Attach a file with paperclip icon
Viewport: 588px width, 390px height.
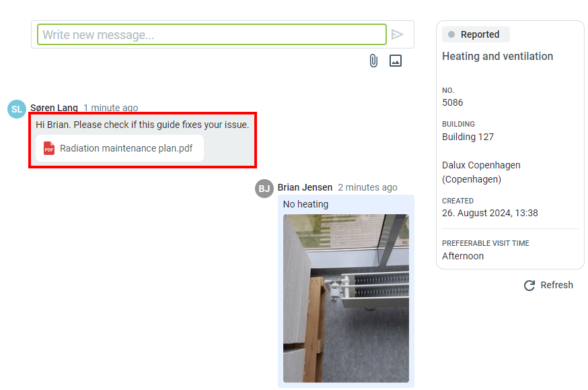tap(373, 61)
